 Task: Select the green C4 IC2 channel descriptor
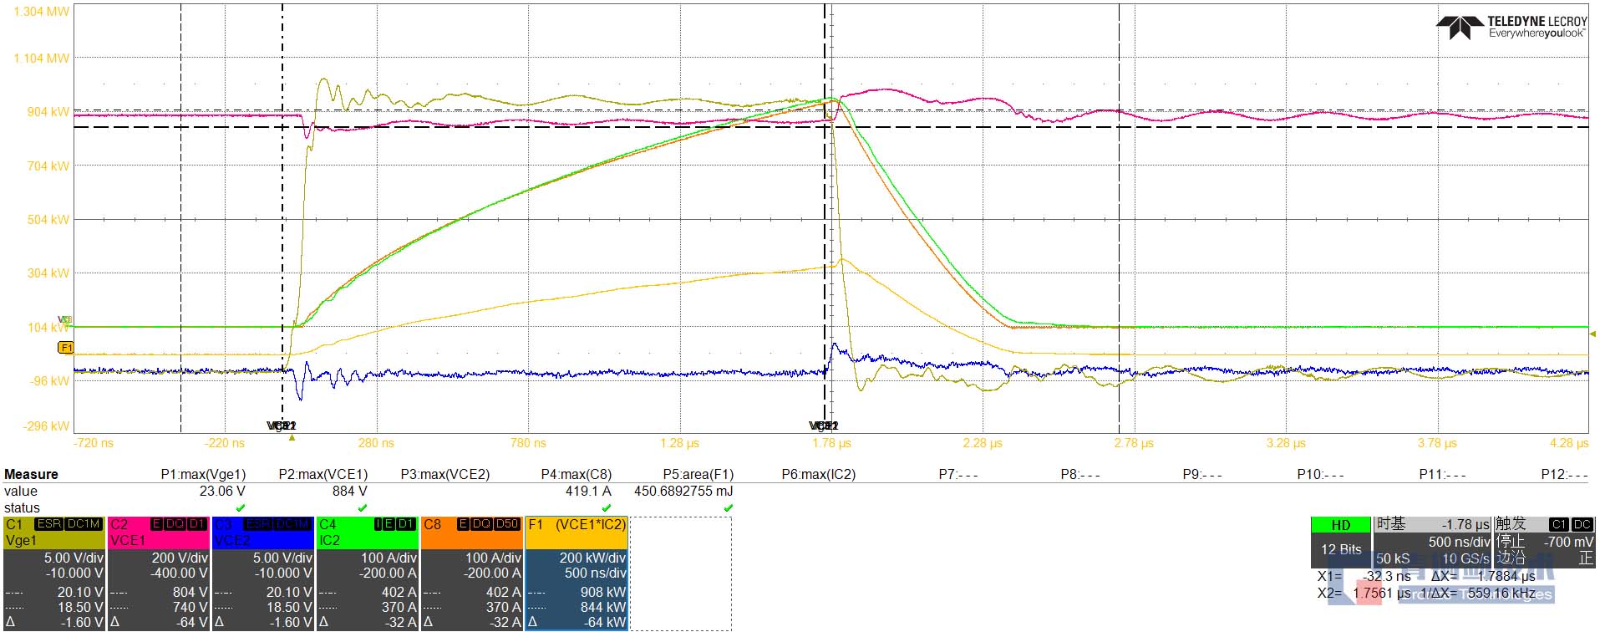(x=368, y=573)
